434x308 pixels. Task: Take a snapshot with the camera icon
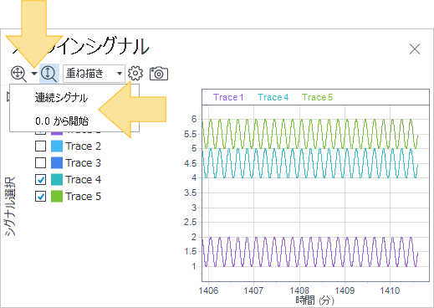159,74
